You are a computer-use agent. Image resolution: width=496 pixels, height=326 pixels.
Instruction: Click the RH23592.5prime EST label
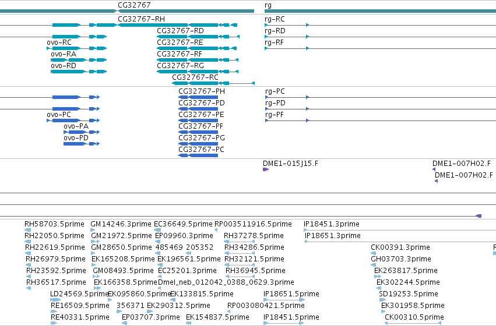[56, 271]
